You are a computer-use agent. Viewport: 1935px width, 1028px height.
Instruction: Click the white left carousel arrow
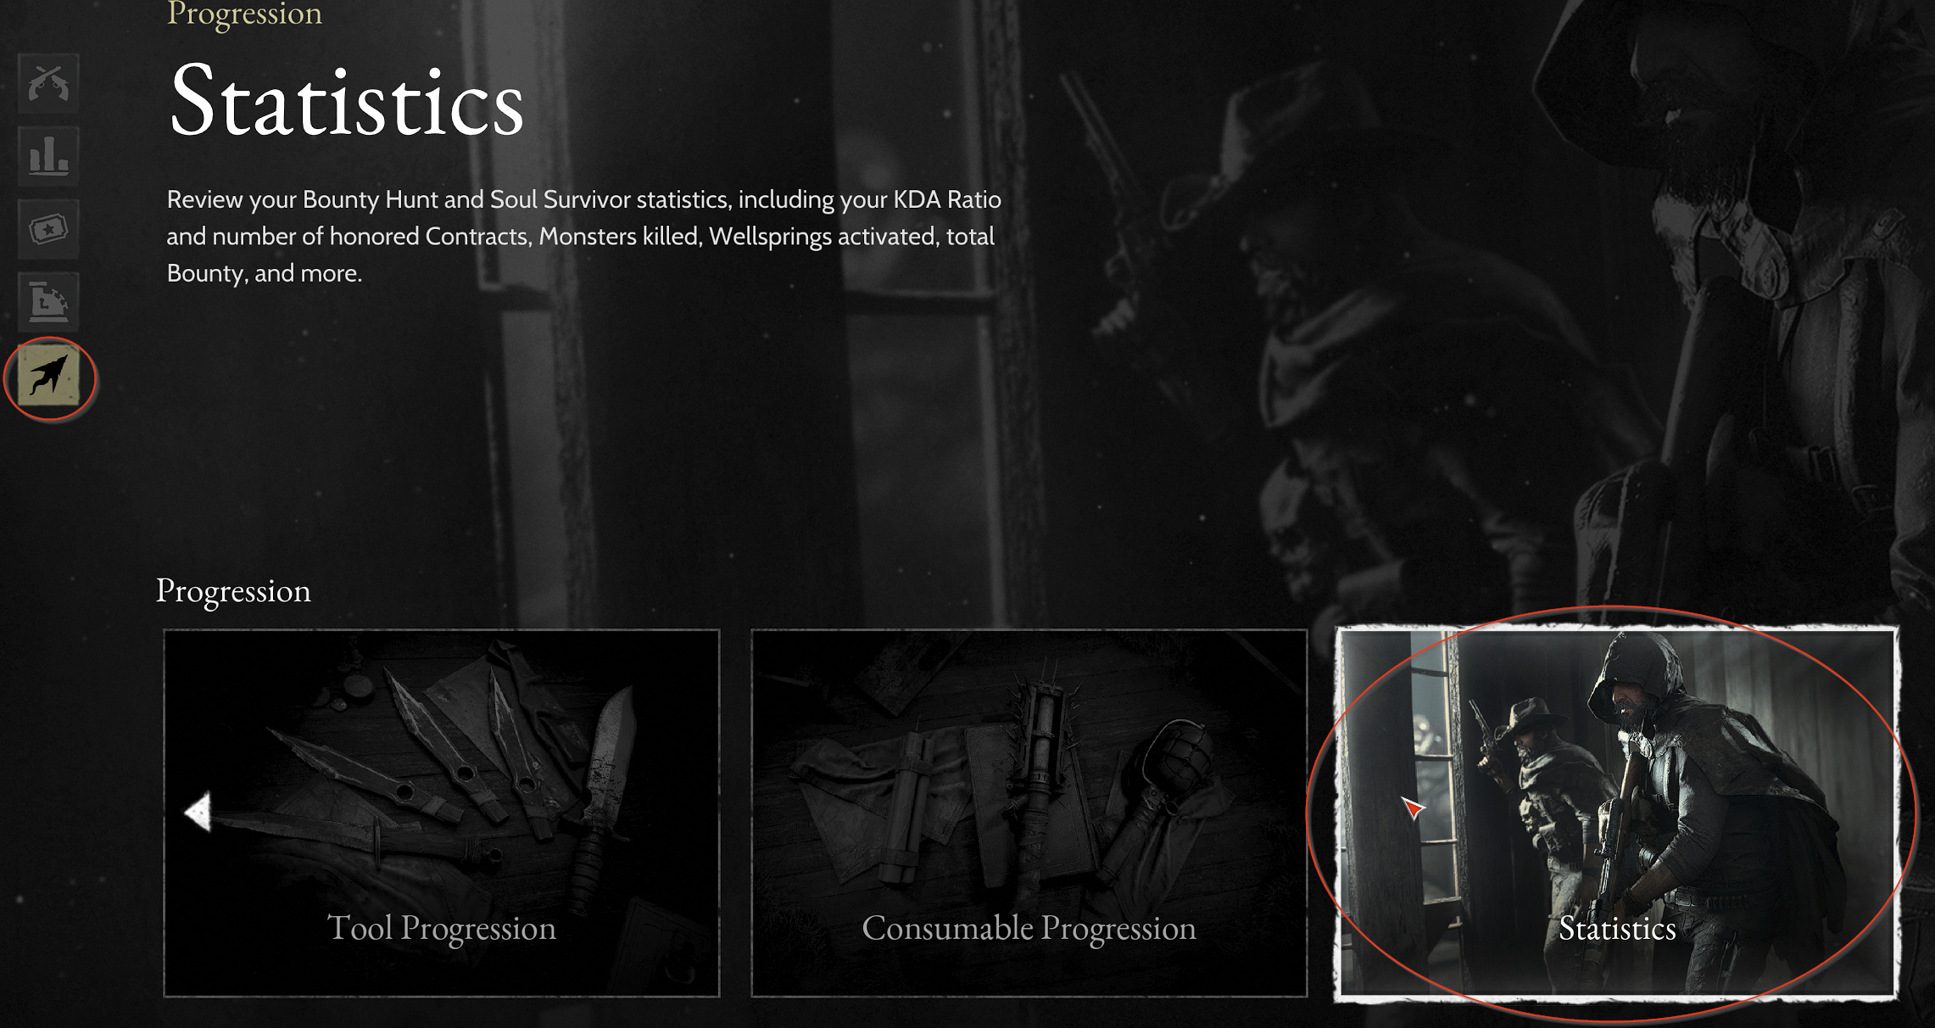[x=198, y=813]
